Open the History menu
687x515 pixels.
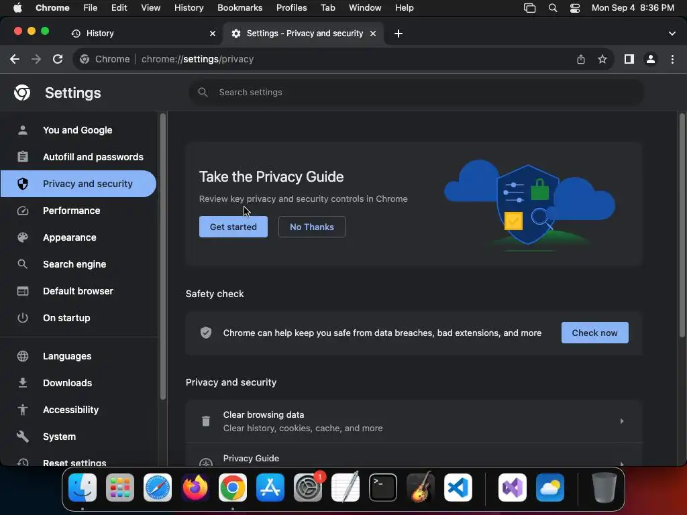coord(189,8)
